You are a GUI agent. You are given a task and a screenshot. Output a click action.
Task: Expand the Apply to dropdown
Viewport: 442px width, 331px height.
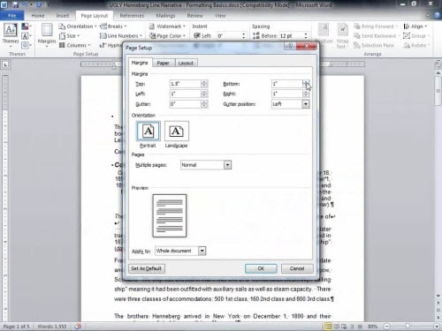(202, 251)
